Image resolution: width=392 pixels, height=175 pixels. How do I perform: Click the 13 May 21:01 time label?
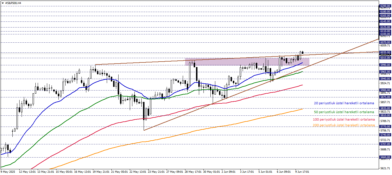(46, 172)
